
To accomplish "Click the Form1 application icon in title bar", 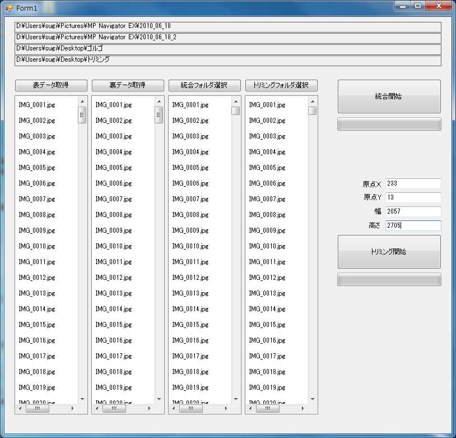I will pos(8,7).
